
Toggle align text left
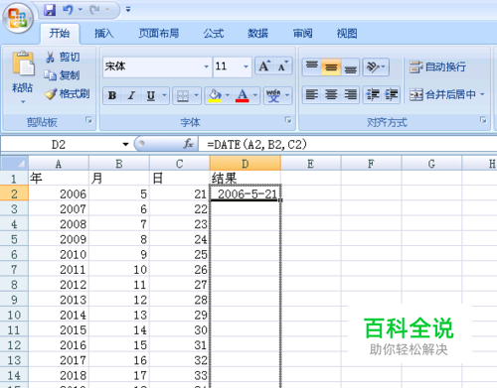coord(312,94)
